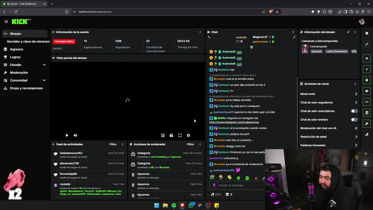Click the rocksito top gifter name
The height and width of the screenshot is (210, 373).
[x=241, y=37]
